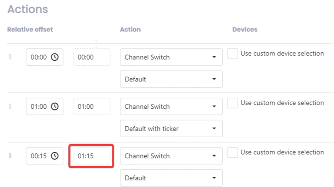Click the 01:00 relative offset time input
The image size is (334, 187).
[x=39, y=107]
